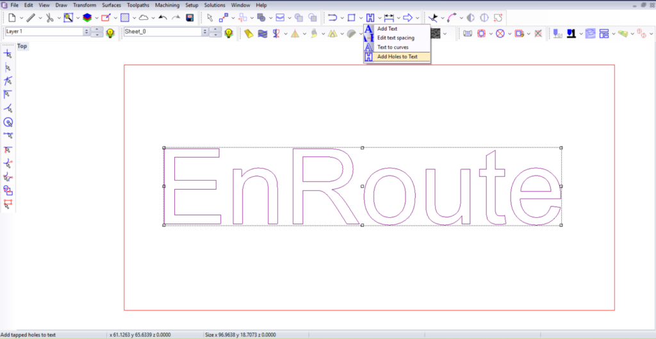
Task: Click the yellow relief block icon
Action: click(249, 33)
